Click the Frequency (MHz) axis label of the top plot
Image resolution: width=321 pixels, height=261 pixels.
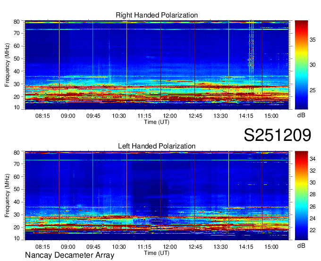pyautogui.click(x=8, y=65)
